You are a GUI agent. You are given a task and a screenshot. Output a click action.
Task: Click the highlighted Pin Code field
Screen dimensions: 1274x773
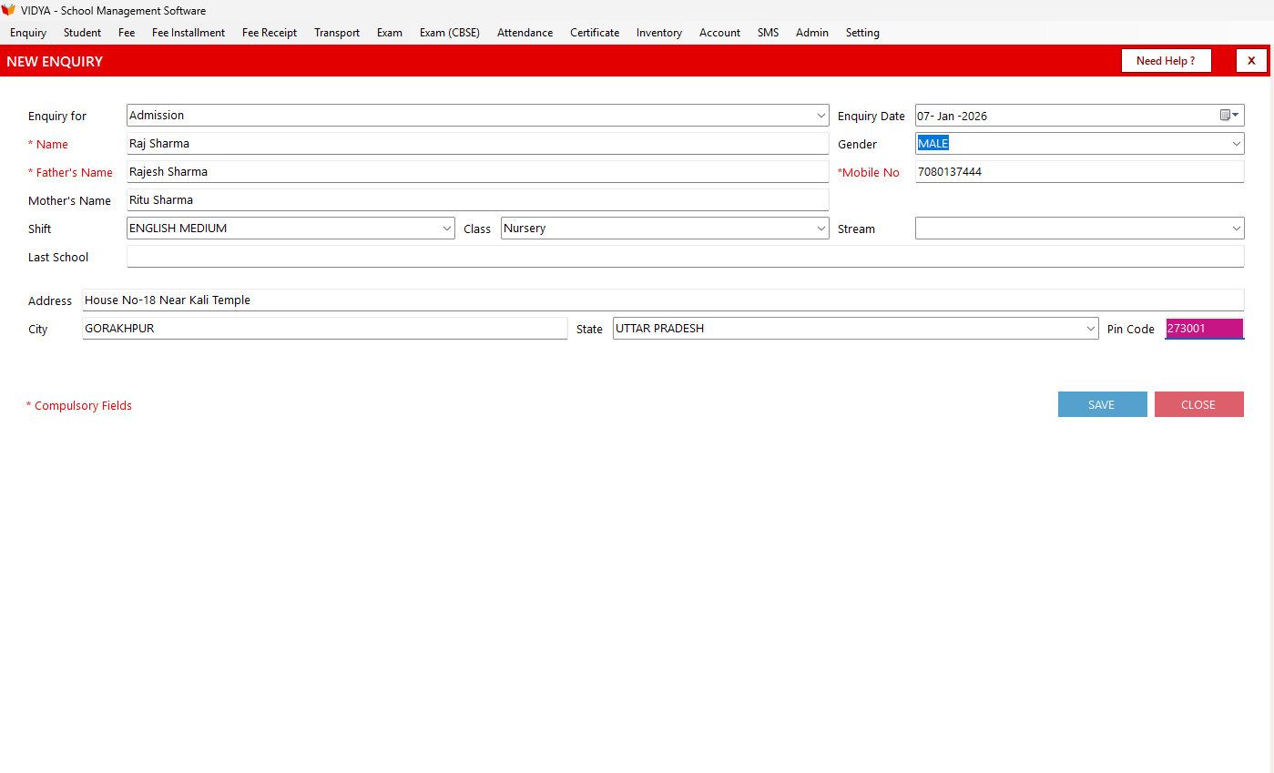(x=1204, y=329)
